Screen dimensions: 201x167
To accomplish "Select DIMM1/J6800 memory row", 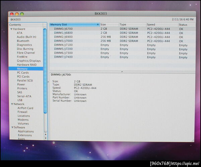I will 123,33.
